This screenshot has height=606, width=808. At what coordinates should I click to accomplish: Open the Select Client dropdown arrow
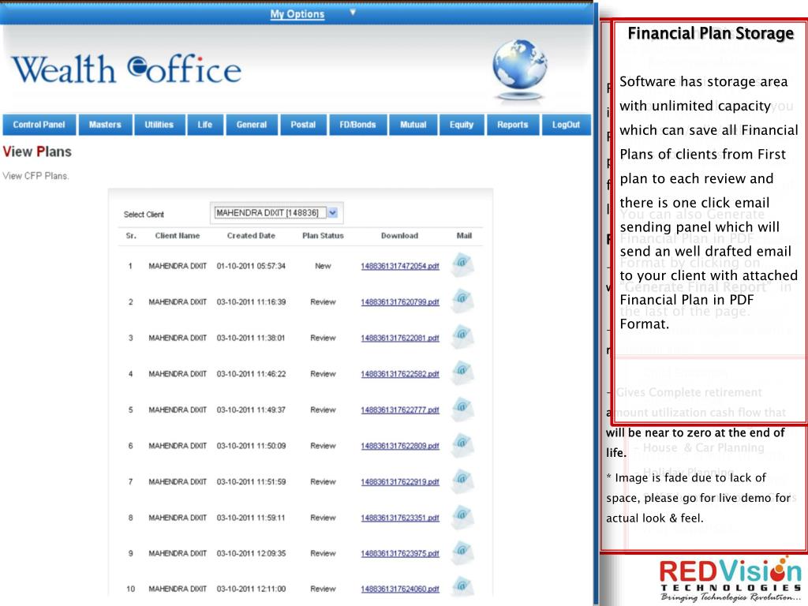click(x=332, y=213)
